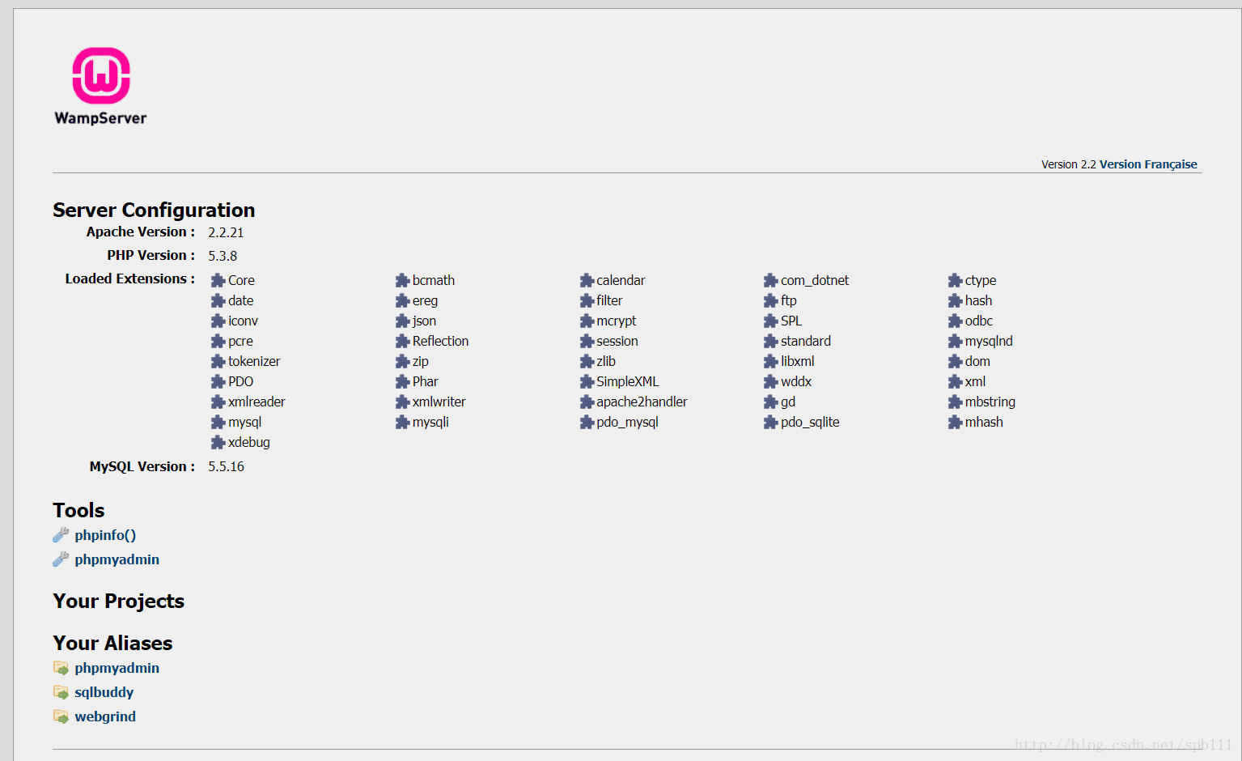Click the puzzle icon next to calendar
Image resolution: width=1242 pixels, height=761 pixels.
click(587, 280)
